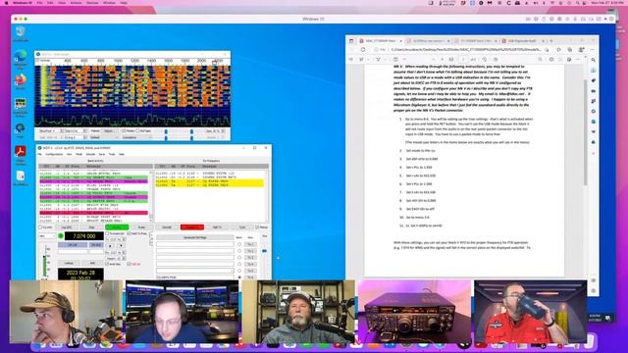The image size is (628, 353).
Task: Open a new tab in Edge
Action: pyautogui.click(x=551, y=41)
